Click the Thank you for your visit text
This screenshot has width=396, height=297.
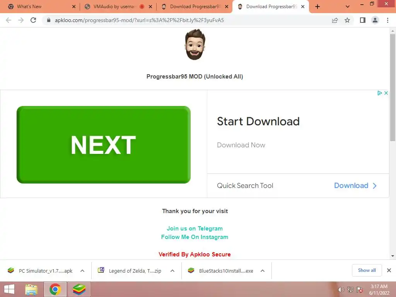pyautogui.click(x=195, y=211)
